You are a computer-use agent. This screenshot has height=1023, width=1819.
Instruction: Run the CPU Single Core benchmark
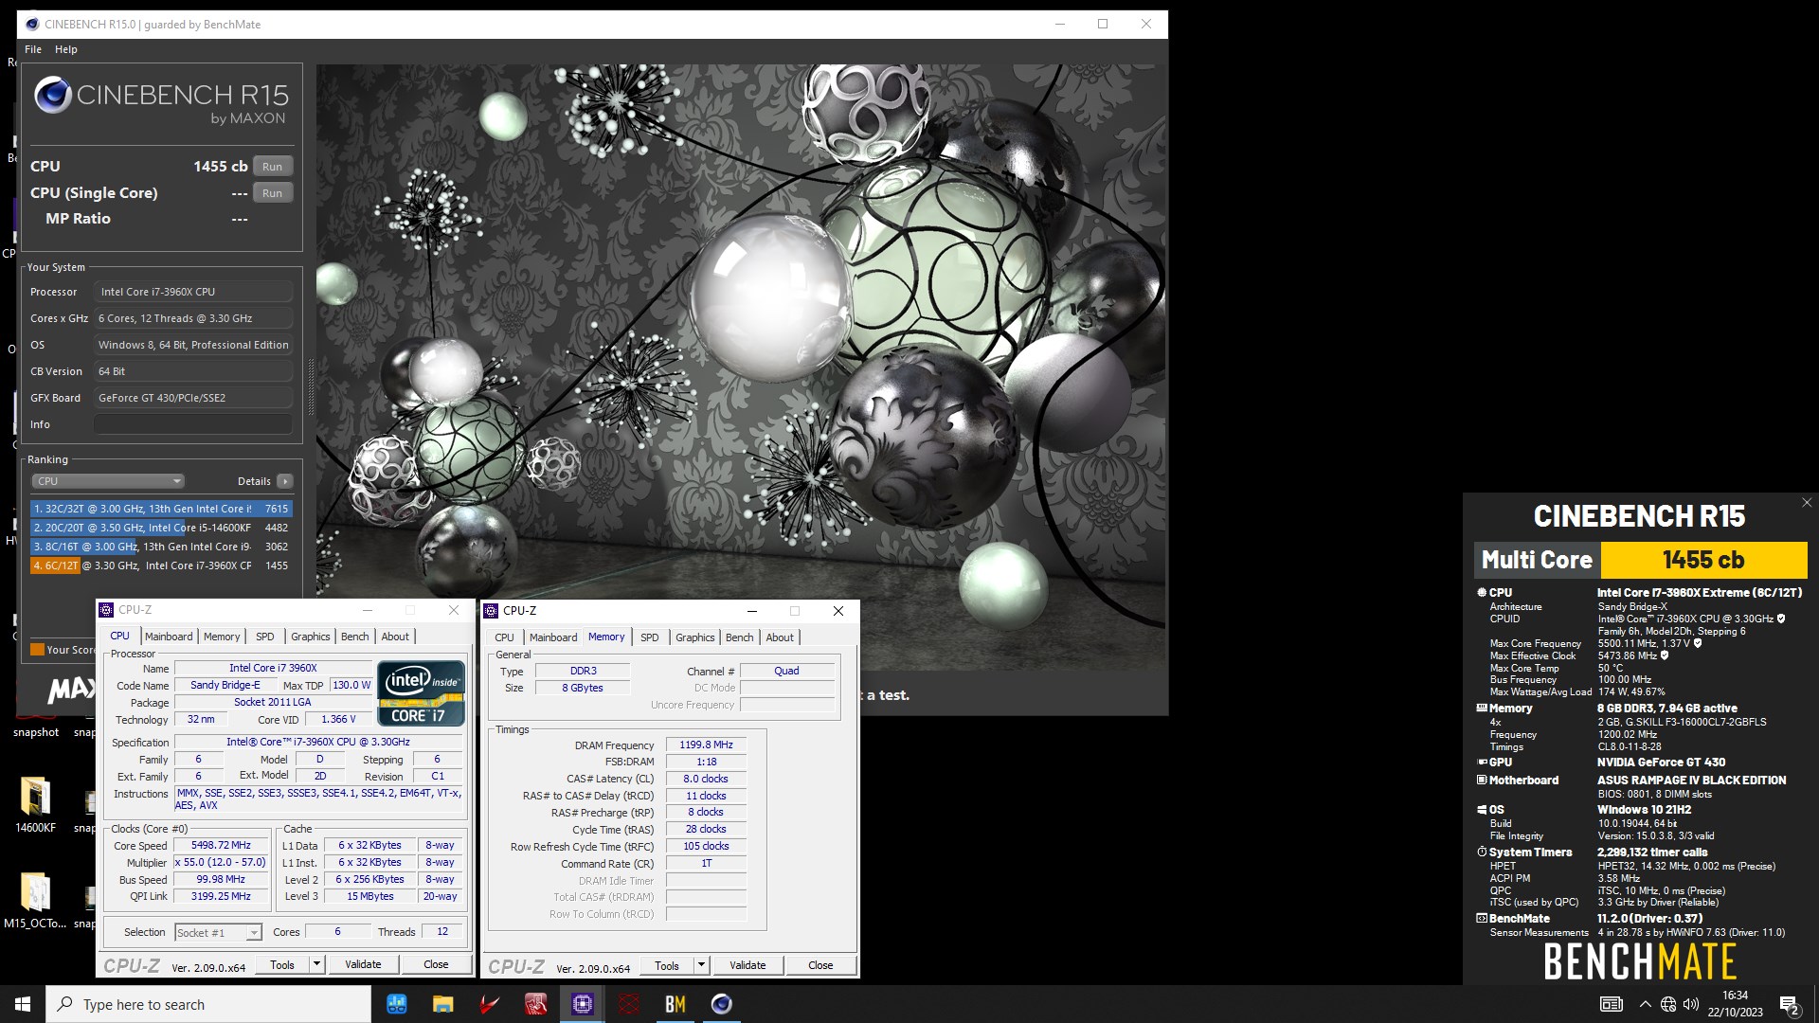[273, 192]
